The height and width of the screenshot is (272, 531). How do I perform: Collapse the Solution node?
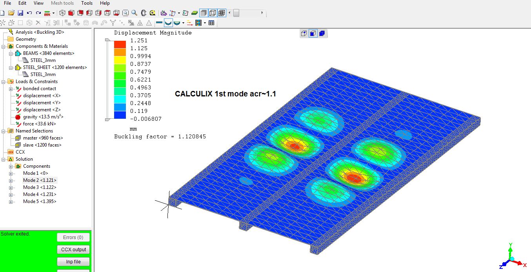click(x=4, y=159)
